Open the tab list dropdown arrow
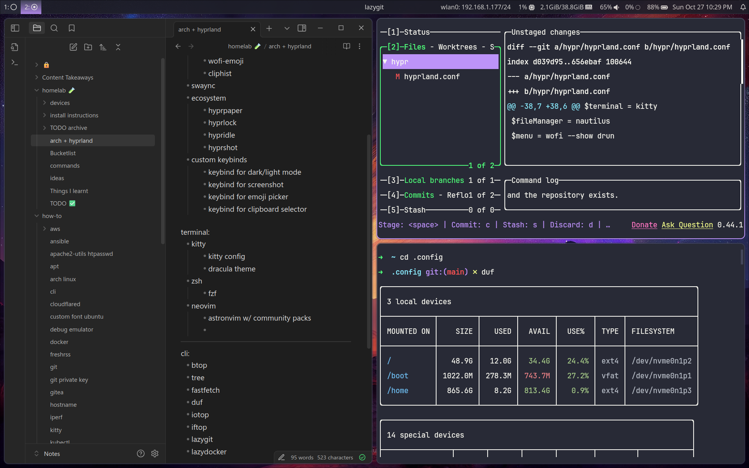Image resolution: width=749 pixels, height=468 pixels. (x=287, y=28)
